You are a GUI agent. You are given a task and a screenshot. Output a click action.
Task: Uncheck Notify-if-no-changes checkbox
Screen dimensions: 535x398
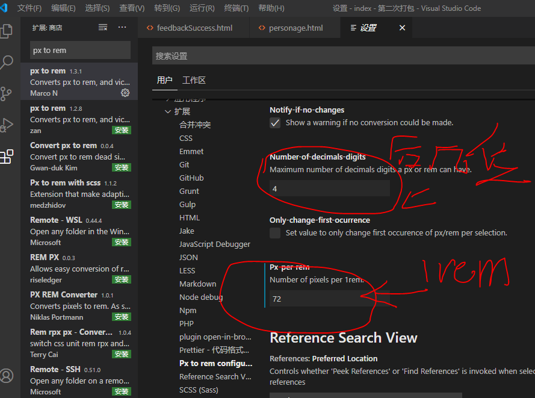(x=275, y=123)
